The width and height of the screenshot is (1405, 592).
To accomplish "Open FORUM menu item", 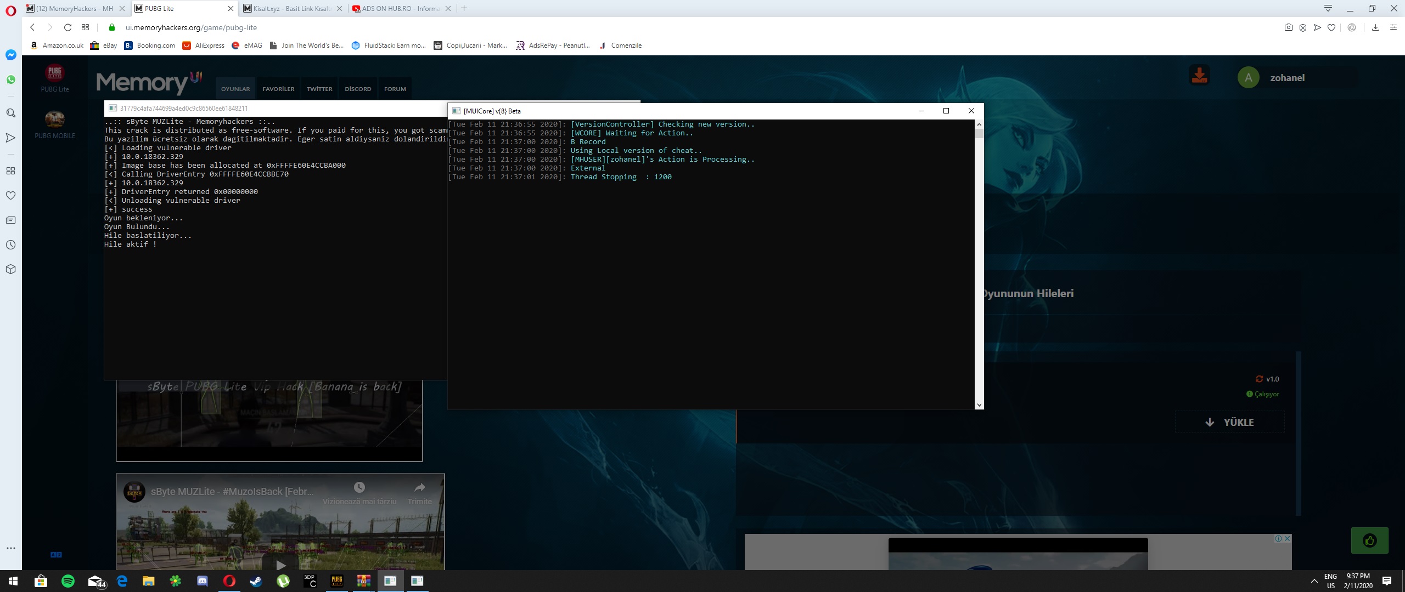I will point(395,89).
